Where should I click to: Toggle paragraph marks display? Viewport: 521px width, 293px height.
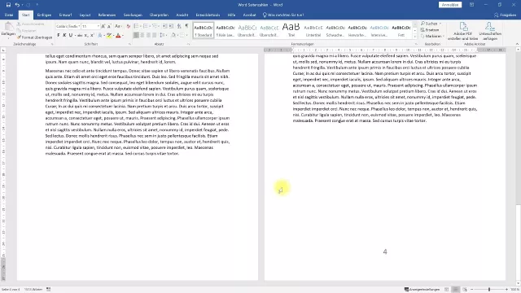coord(186,26)
